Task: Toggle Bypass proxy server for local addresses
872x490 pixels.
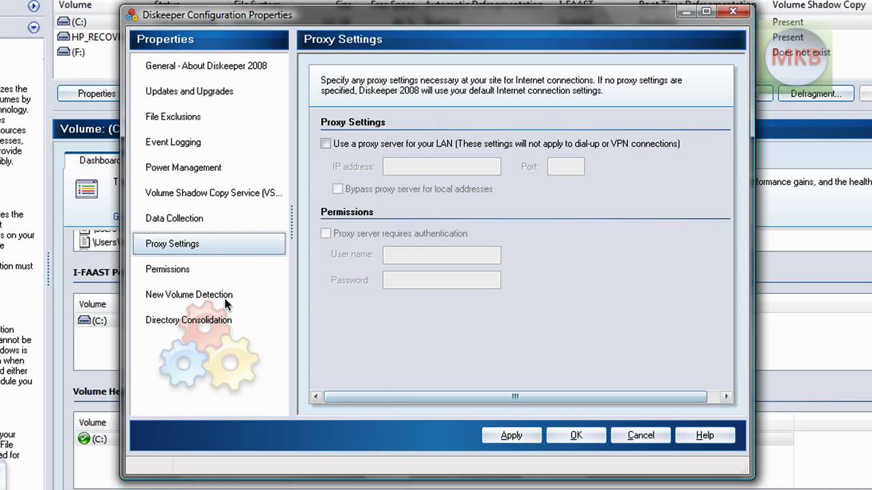Action: (337, 189)
